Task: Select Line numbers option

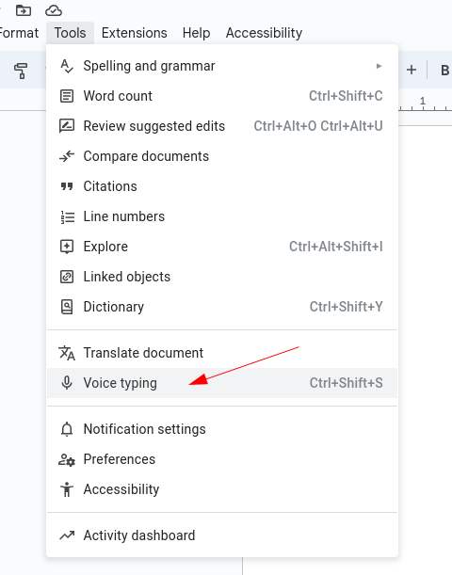Action: 222,216
